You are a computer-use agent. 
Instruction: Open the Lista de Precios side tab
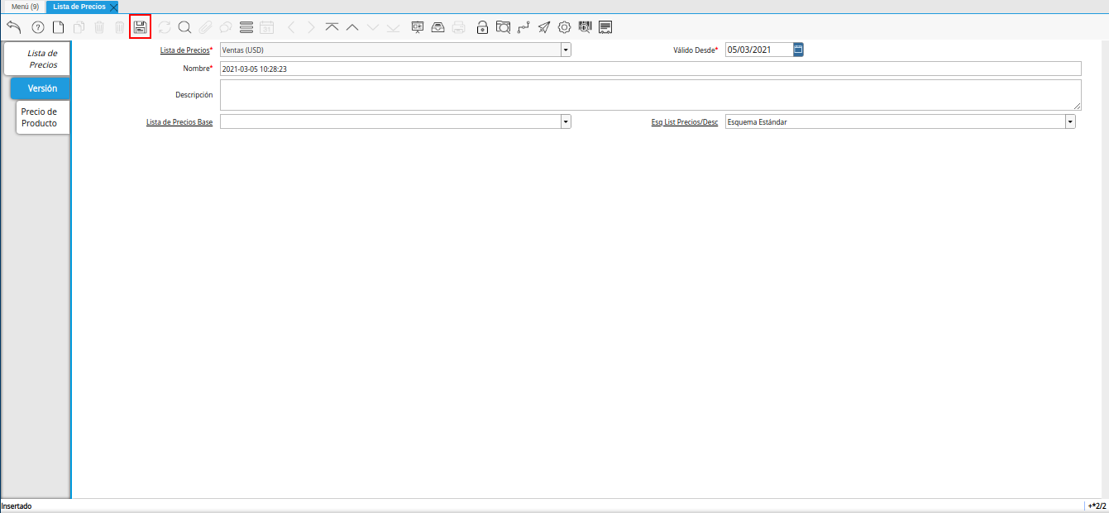[x=37, y=59]
